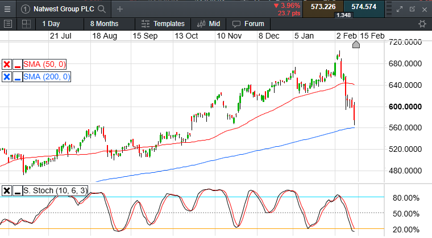Screen dimensions: 432x238
Task: Open the chart settings gear
Action: pos(422,24)
